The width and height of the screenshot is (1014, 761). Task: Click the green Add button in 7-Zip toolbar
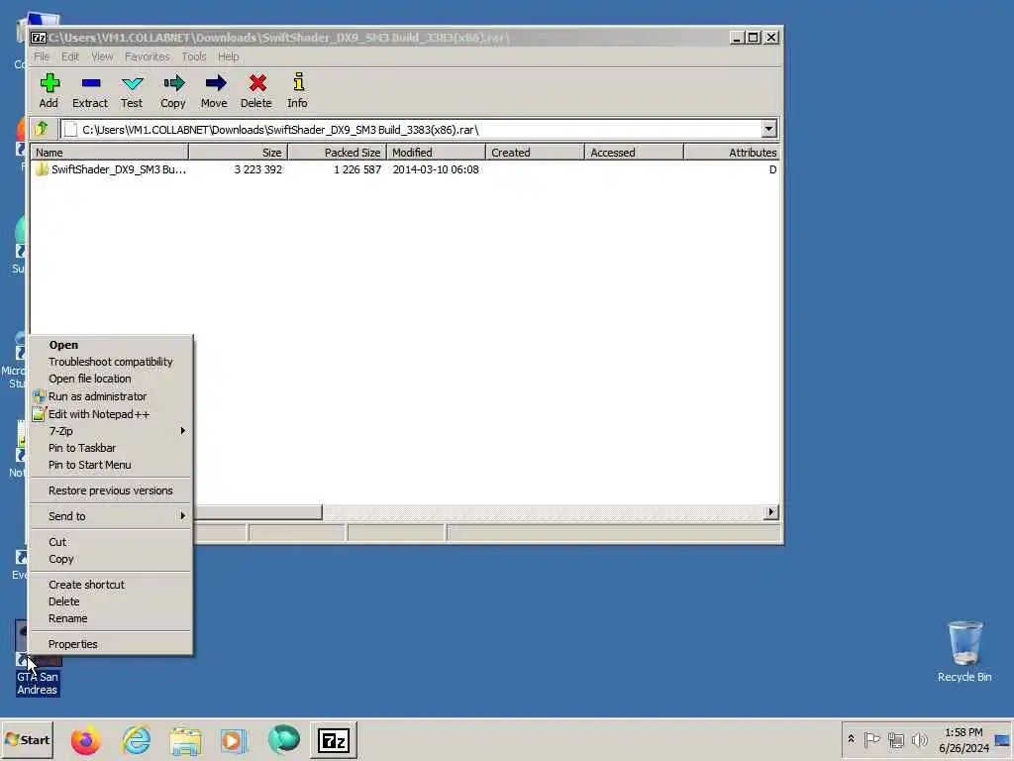(x=49, y=90)
